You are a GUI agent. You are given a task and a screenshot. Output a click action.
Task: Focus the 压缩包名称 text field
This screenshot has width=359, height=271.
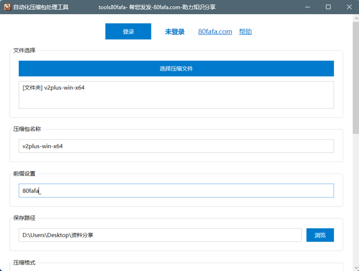[176, 146]
